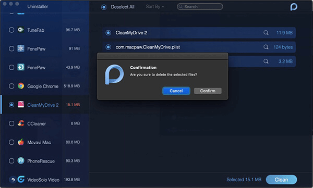Click the FonePaw 43.9 MB app icon

(21, 67)
